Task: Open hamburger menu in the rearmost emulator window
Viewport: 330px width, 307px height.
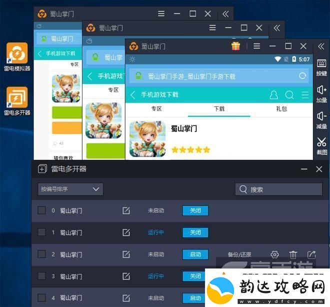Action: pyautogui.click(x=161, y=14)
